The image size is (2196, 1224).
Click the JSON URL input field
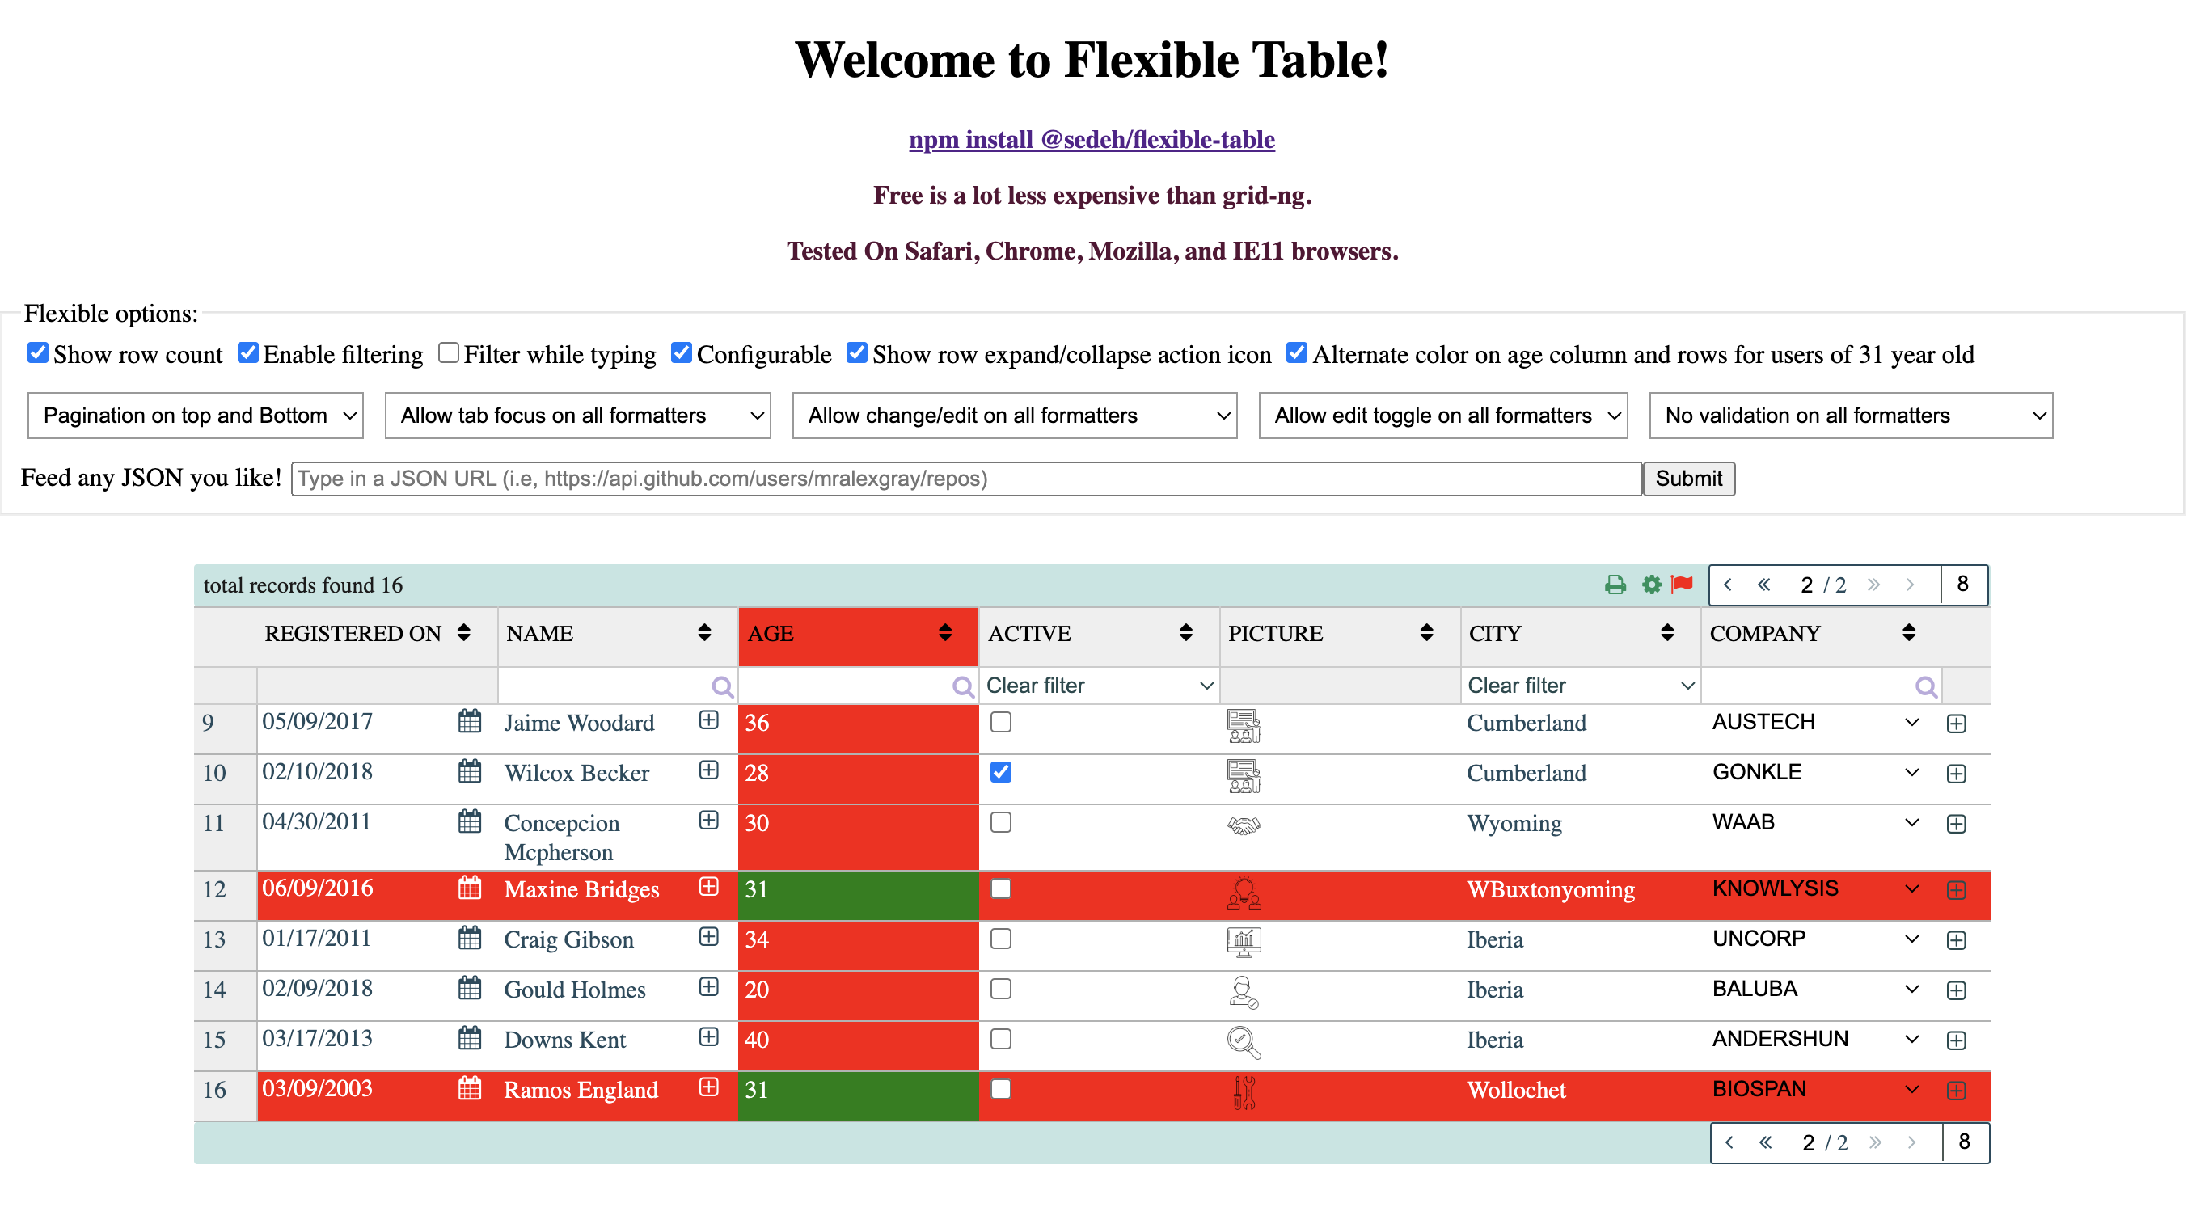point(966,478)
